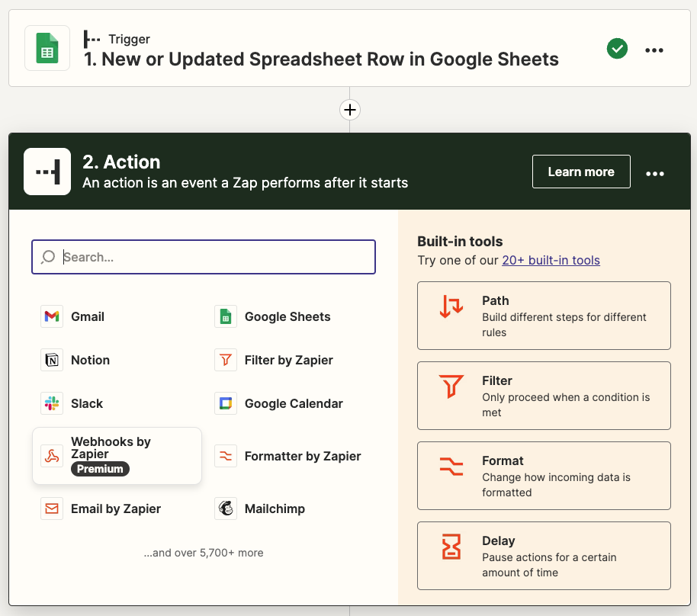
Task: Open the Google Sheets trigger icon
Action: 47,49
